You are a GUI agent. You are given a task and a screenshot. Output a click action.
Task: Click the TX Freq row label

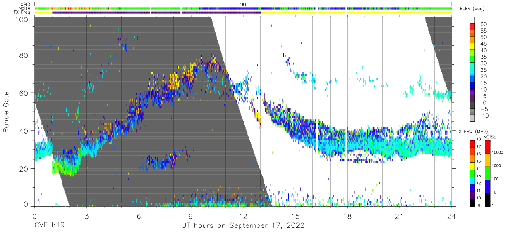[x=22, y=12]
